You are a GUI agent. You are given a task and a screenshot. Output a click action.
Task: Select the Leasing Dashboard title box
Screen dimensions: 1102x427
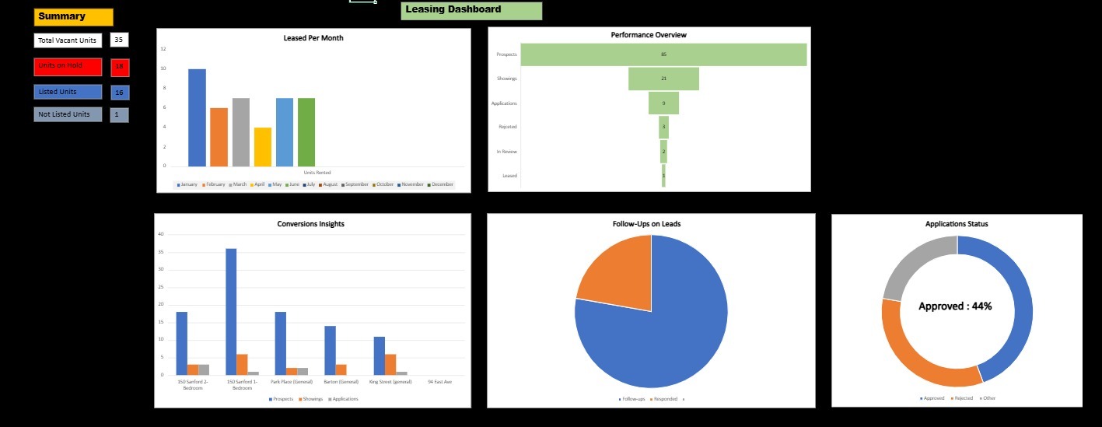click(x=471, y=11)
